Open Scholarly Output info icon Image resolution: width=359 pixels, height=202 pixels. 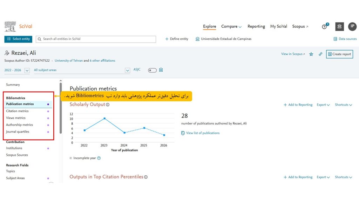point(108,105)
